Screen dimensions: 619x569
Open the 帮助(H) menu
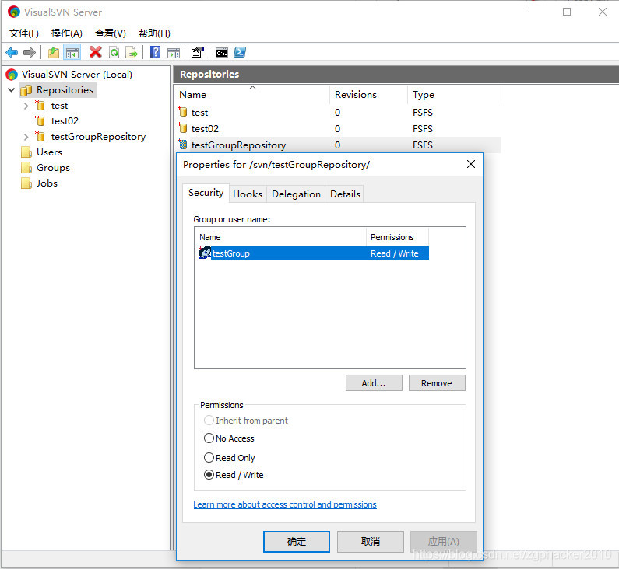coord(154,33)
